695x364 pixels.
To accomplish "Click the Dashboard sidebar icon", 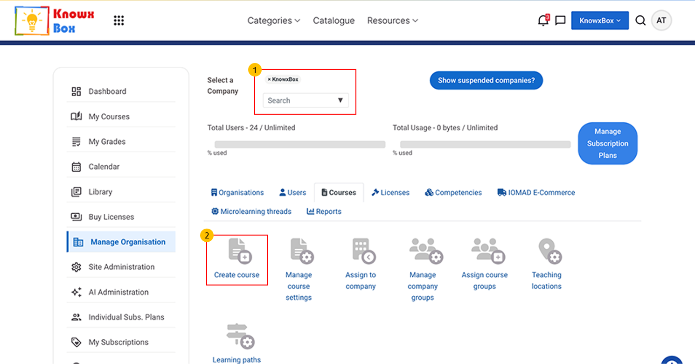I will pyautogui.click(x=76, y=91).
